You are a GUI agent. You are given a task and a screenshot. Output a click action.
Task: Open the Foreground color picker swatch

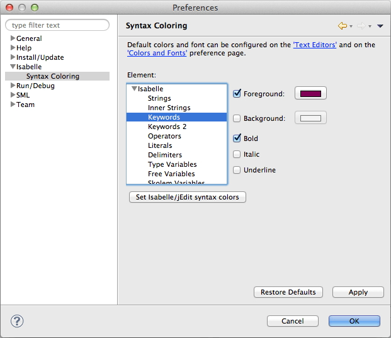310,94
